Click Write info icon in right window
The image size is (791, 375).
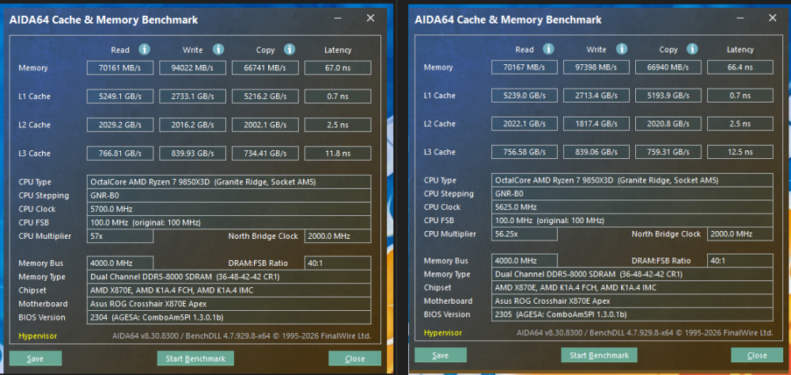point(622,49)
